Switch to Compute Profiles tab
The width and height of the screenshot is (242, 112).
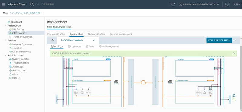click(56, 34)
